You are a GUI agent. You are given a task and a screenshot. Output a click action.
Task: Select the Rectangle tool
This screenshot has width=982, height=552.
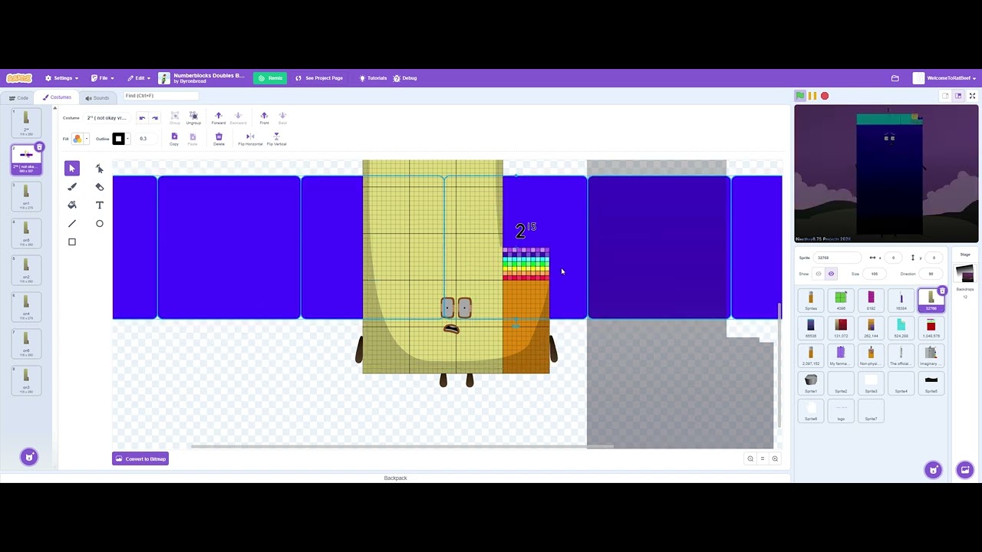[72, 242]
